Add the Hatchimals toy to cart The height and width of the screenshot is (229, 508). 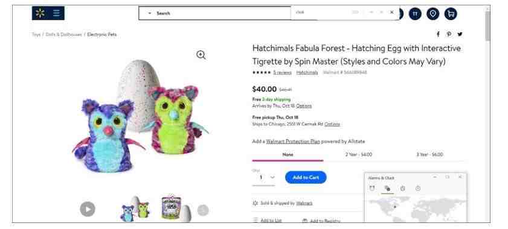[x=306, y=177]
